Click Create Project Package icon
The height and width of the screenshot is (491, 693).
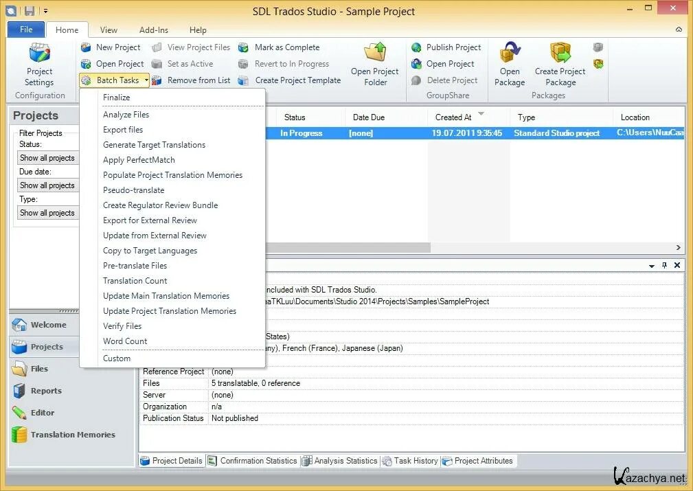pyautogui.click(x=560, y=52)
